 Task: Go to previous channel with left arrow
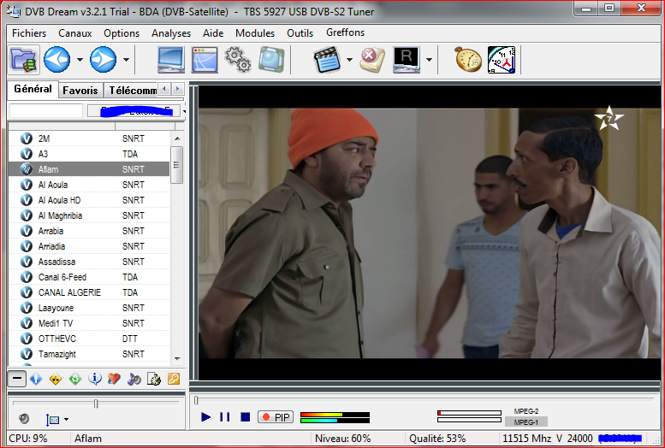point(56,60)
